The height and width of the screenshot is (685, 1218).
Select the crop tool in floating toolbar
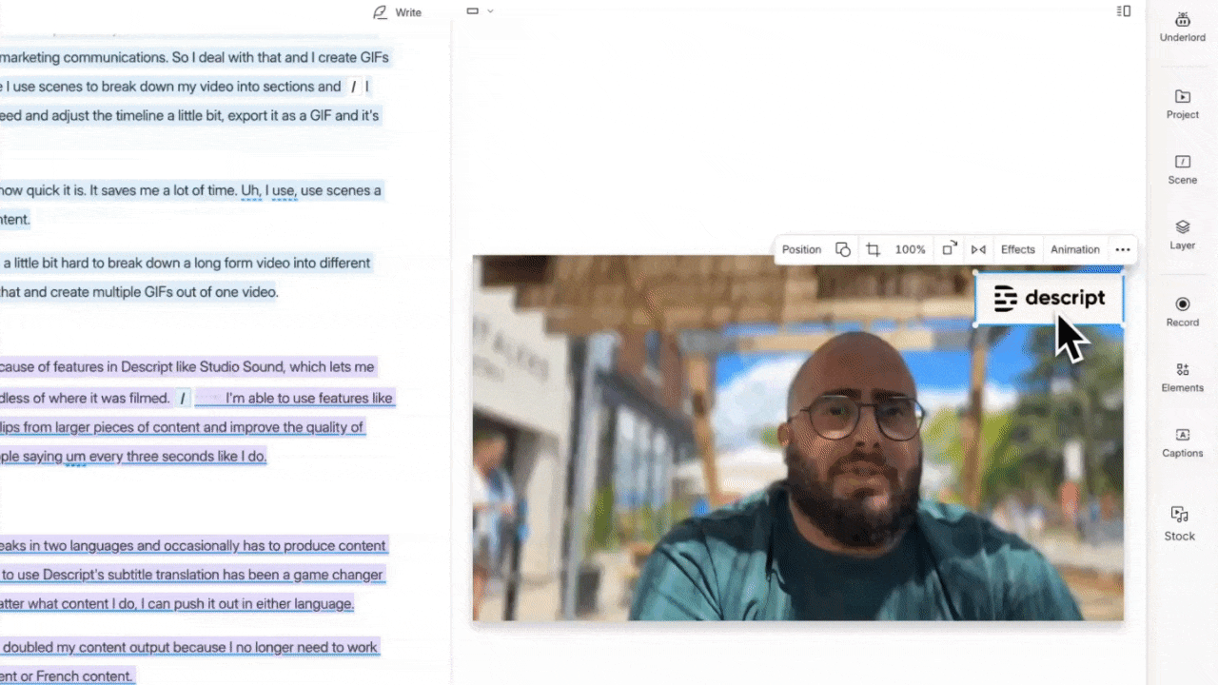pyautogui.click(x=873, y=249)
